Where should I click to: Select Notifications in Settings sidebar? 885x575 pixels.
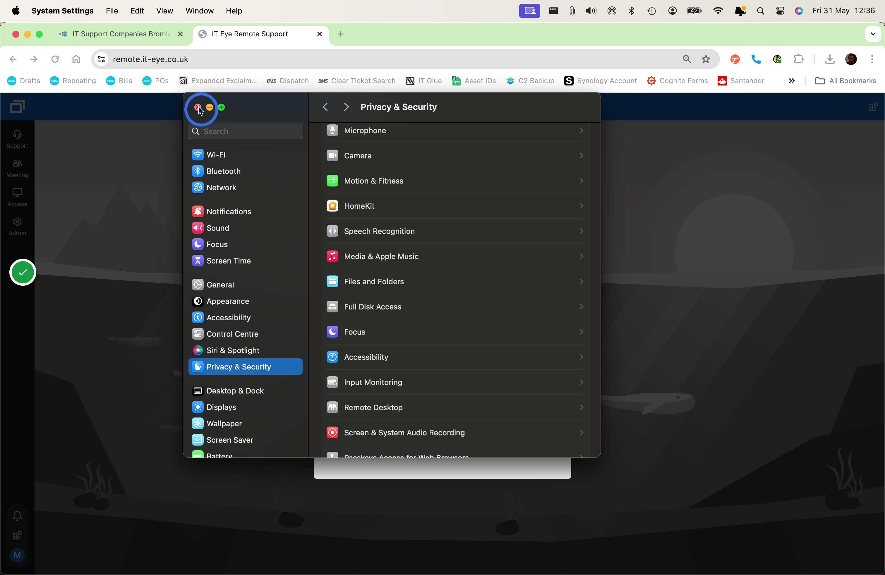(x=246, y=211)
